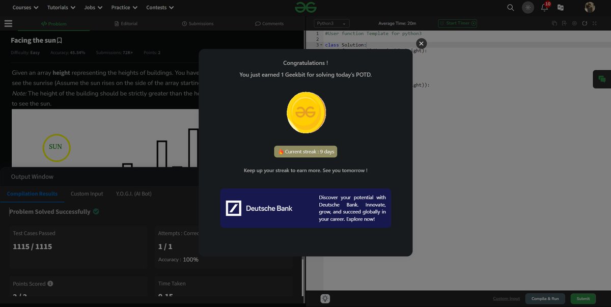Click the language translate icon
The height and width of the screenshot is (307, 611).
pyautogui.click(x=561, y=8)
